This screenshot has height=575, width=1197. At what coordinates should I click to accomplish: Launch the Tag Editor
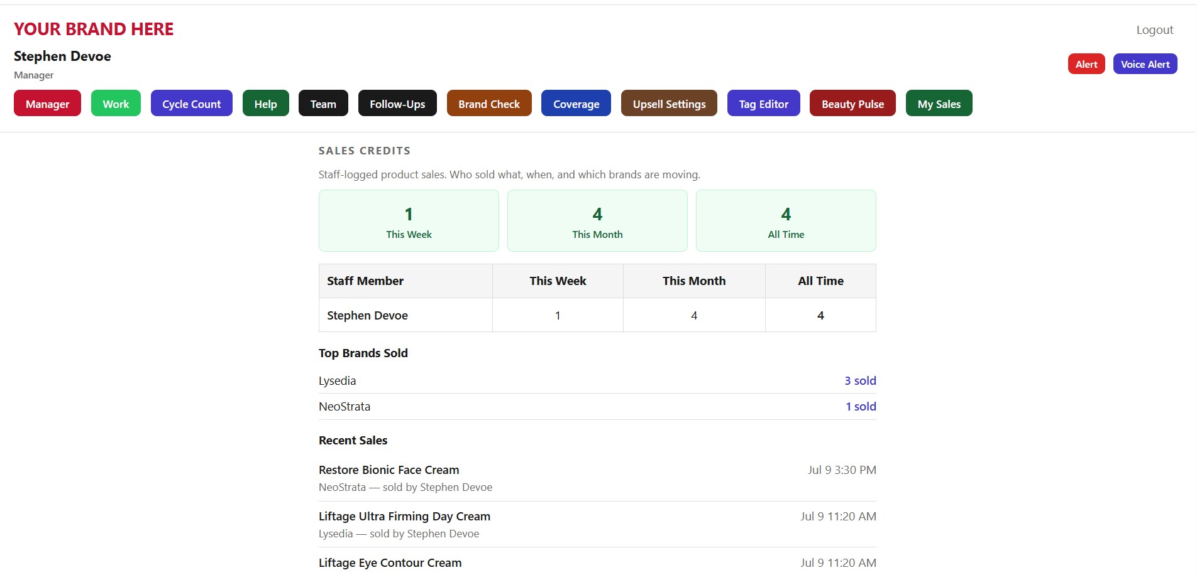point(763,104)
